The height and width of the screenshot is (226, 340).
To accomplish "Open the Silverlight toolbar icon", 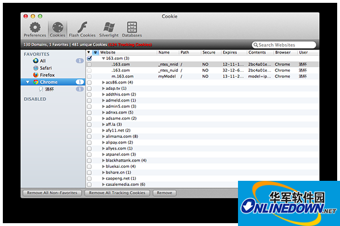I will pyautogui.click(x=109, y=27).
